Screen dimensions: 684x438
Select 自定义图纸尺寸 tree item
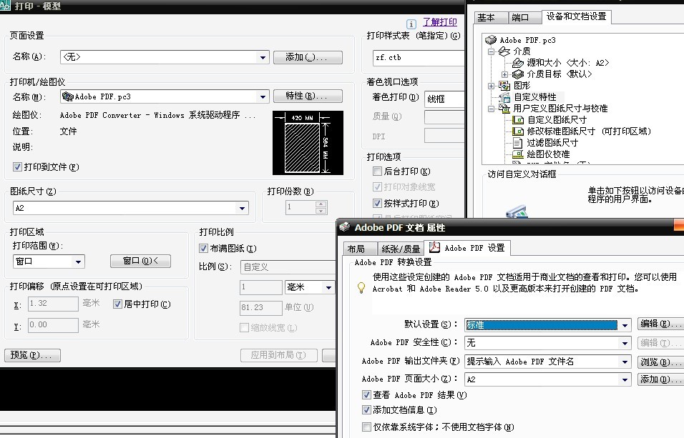(x=557, y=119)
